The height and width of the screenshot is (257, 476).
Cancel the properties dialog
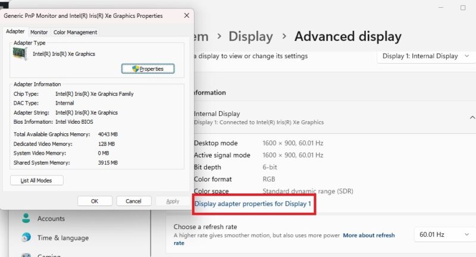pyautogui.click(x=133, y=201)
